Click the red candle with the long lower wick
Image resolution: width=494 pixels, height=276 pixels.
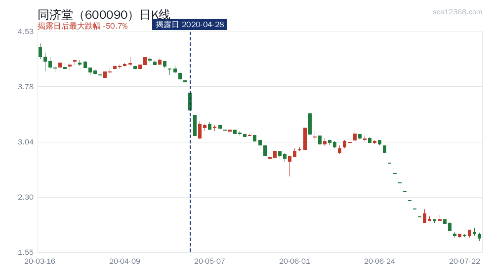pyautogui.click(x=289, y=166)
